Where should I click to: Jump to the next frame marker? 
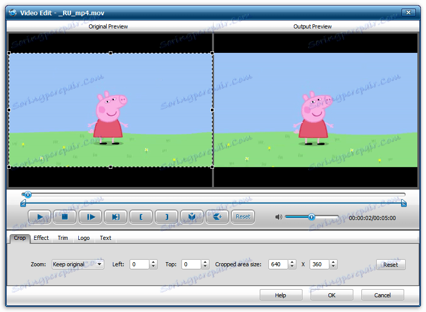tap(115, 216)
